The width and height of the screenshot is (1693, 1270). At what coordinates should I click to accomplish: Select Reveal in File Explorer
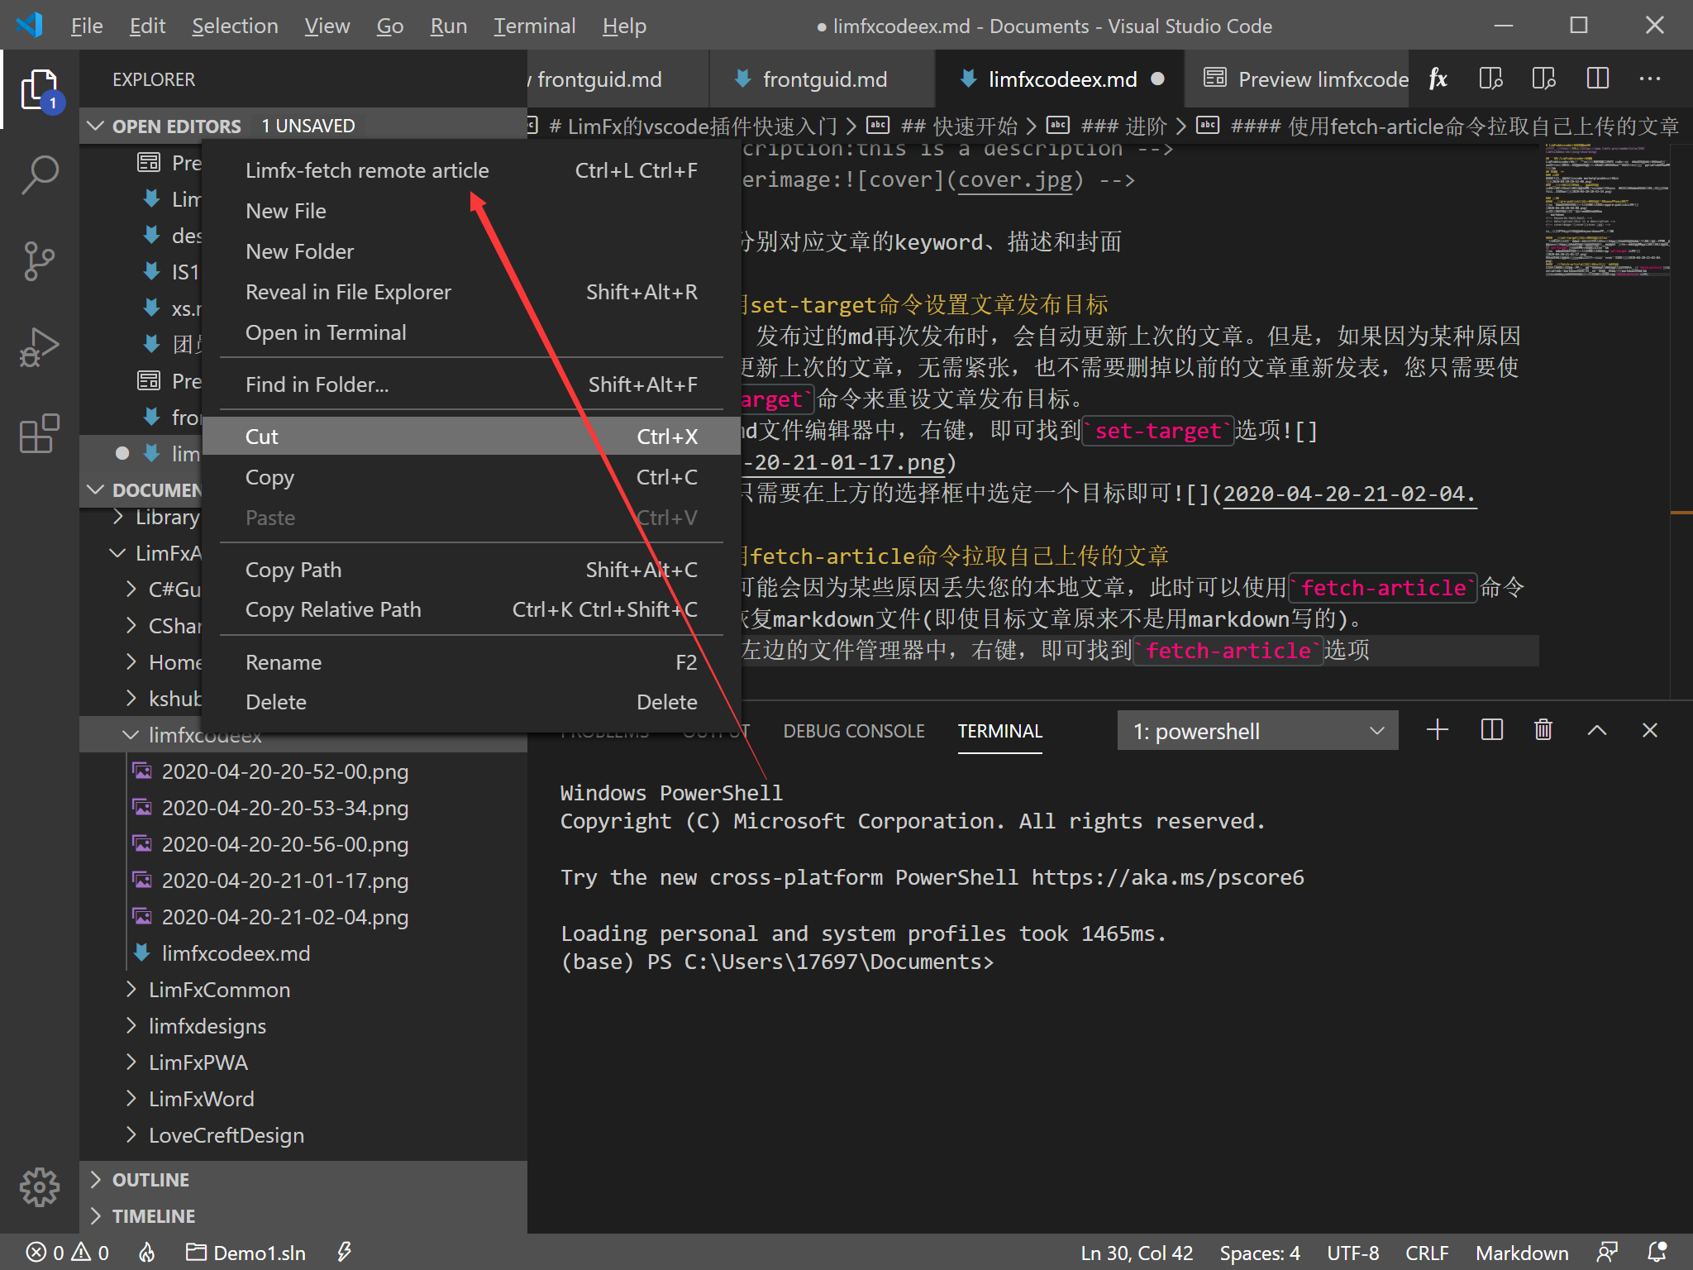[x=471, y=292]
